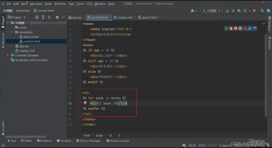272x148 pixels.
Task: Open the VCS menu
Action: [x=89, y=4]
